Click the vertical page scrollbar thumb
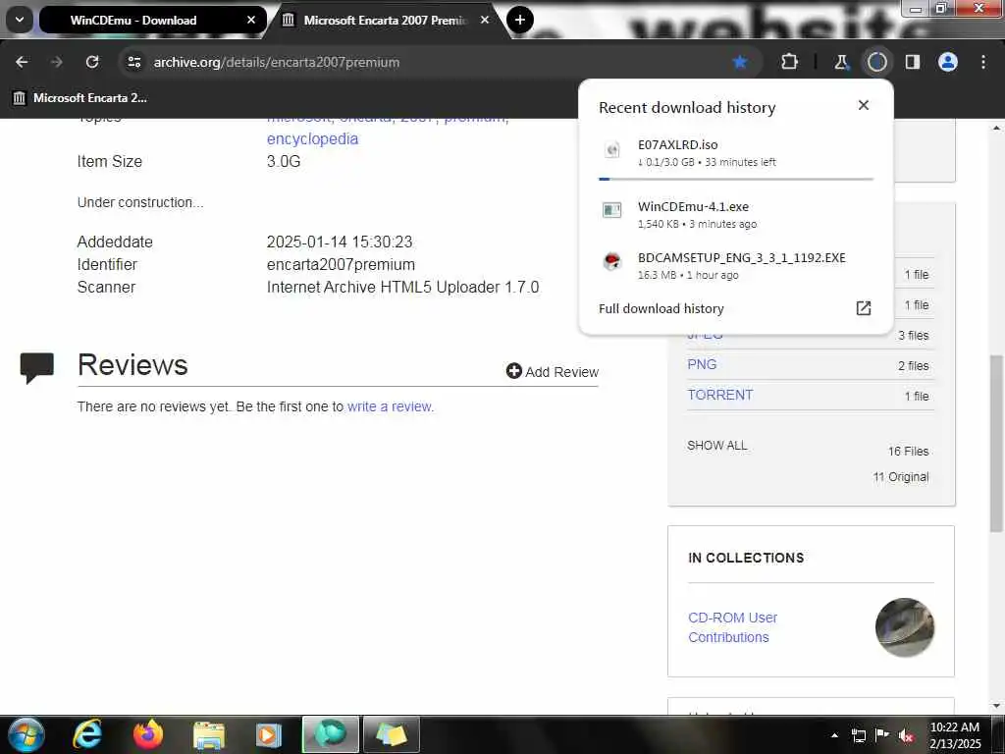The width and height of the screenshot is (1005, 754). pos(997,443)
